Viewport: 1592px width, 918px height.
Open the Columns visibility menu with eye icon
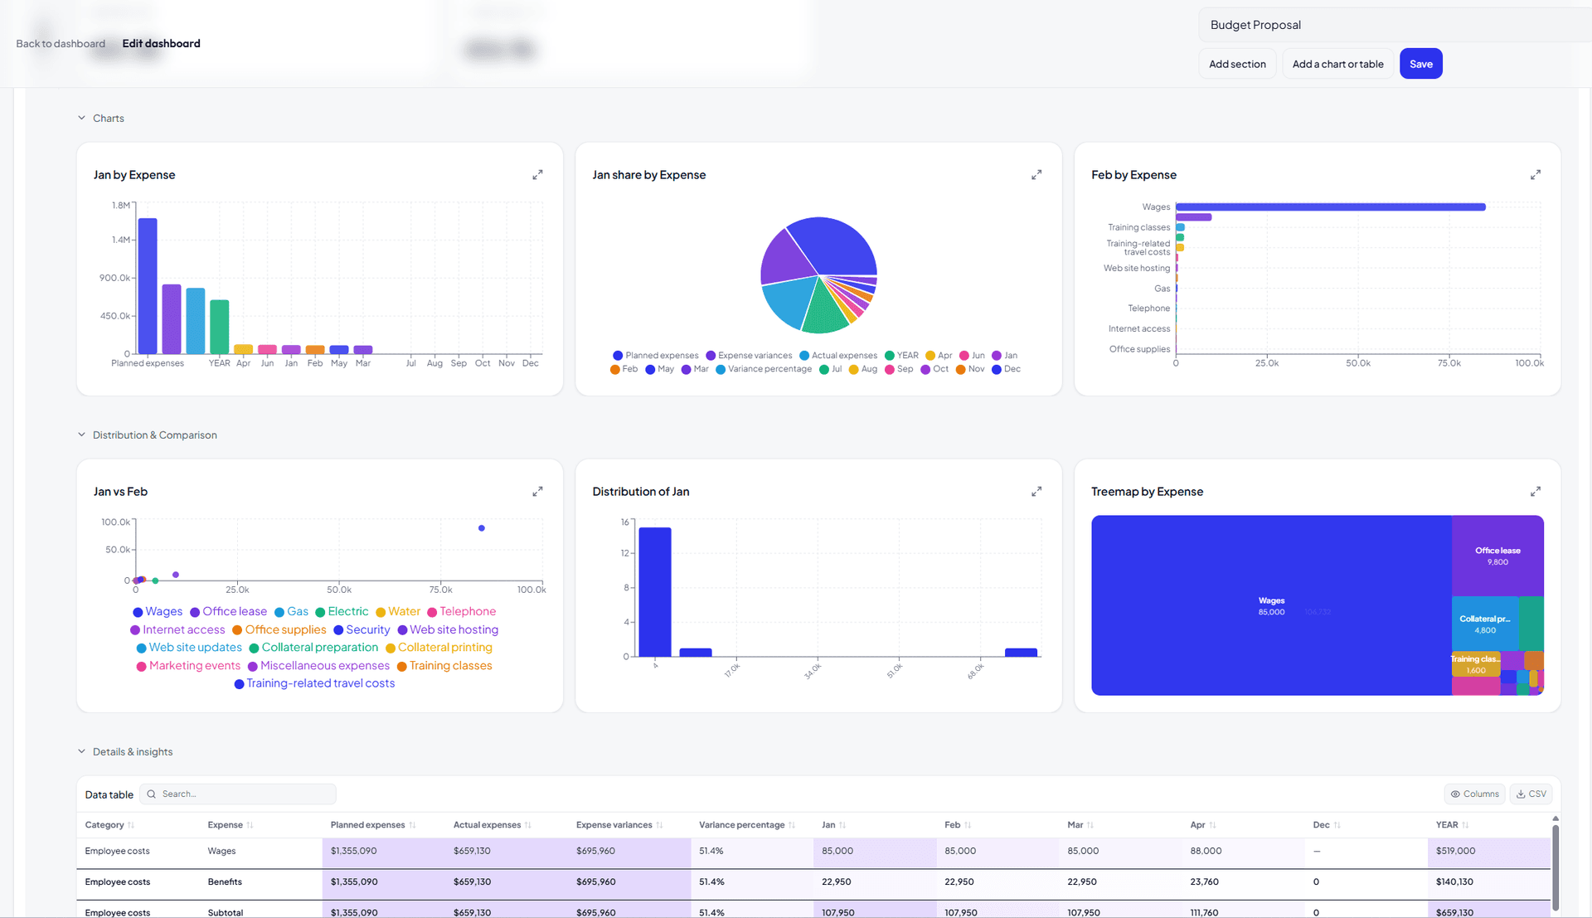(1474, 794)
